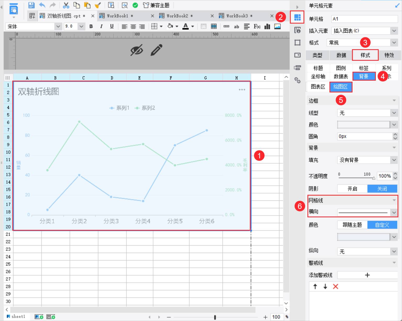Add a warning line with plus button
The height and width of the screenshot is (321, 402).
pyautogui.click(x=367, y=275)
